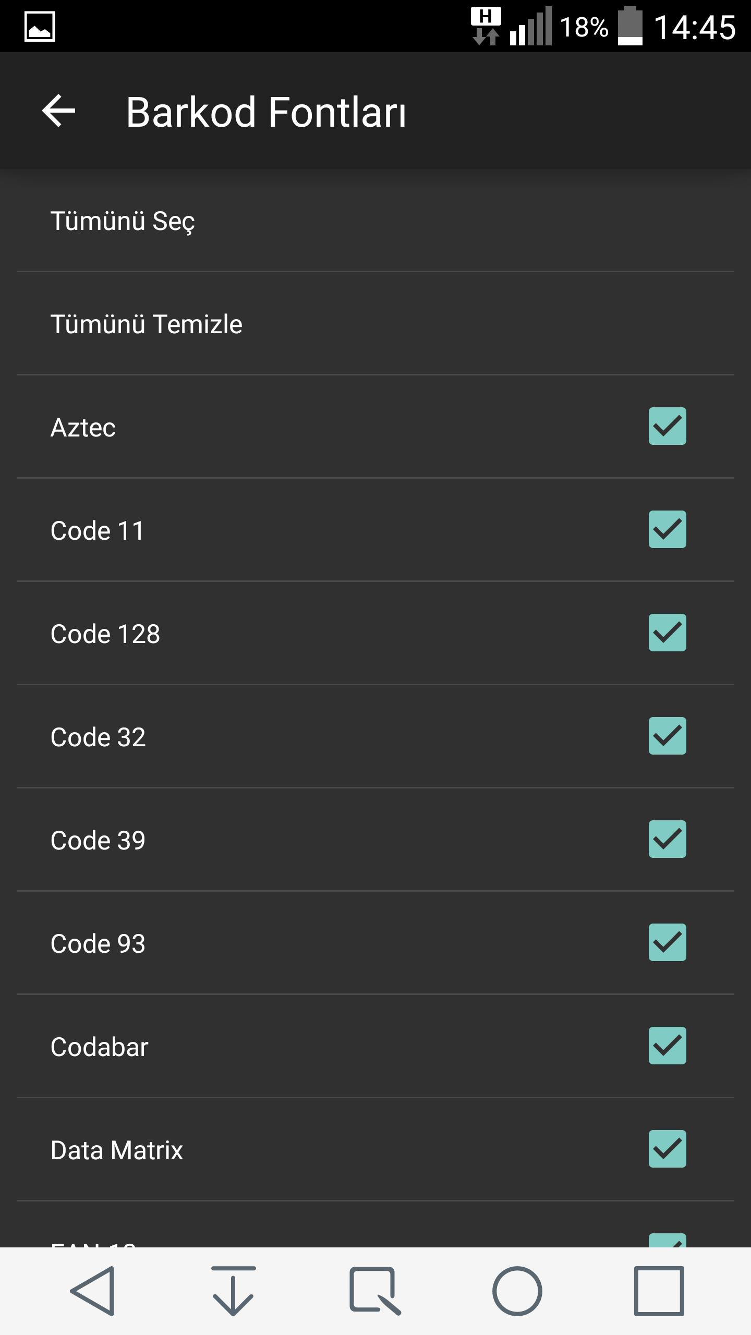Disable the Codabar checkbox
Screen dimensions: 751x1335
[667, 1046]
